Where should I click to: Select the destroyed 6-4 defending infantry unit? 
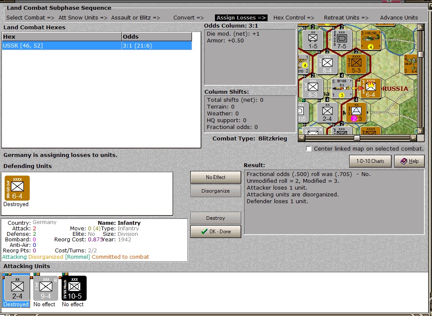17,188
